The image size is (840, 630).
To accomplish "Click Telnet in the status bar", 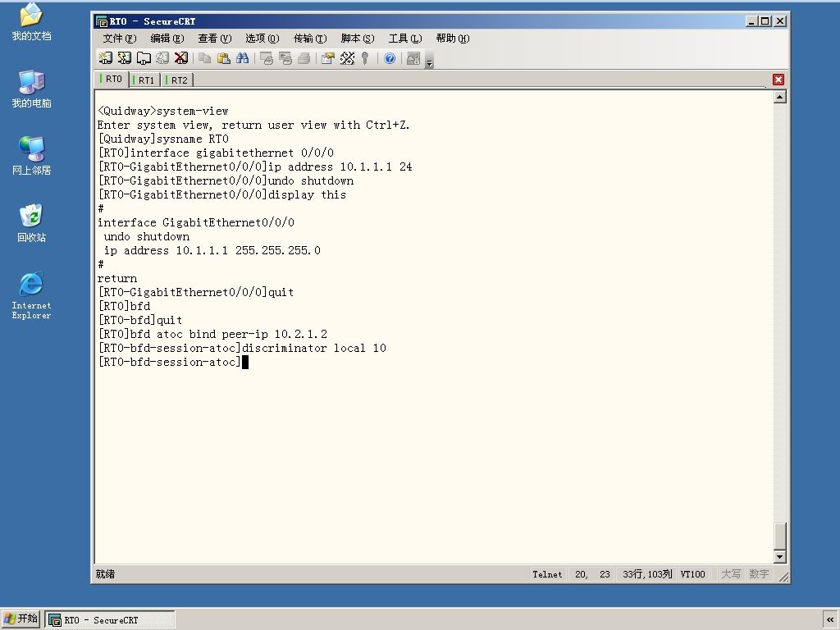I will point(547,574).
